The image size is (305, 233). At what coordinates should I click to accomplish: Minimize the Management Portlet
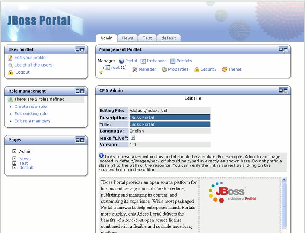(x=281, y=49)
